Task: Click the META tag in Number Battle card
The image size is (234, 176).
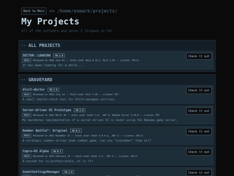Action: point(27,136)
